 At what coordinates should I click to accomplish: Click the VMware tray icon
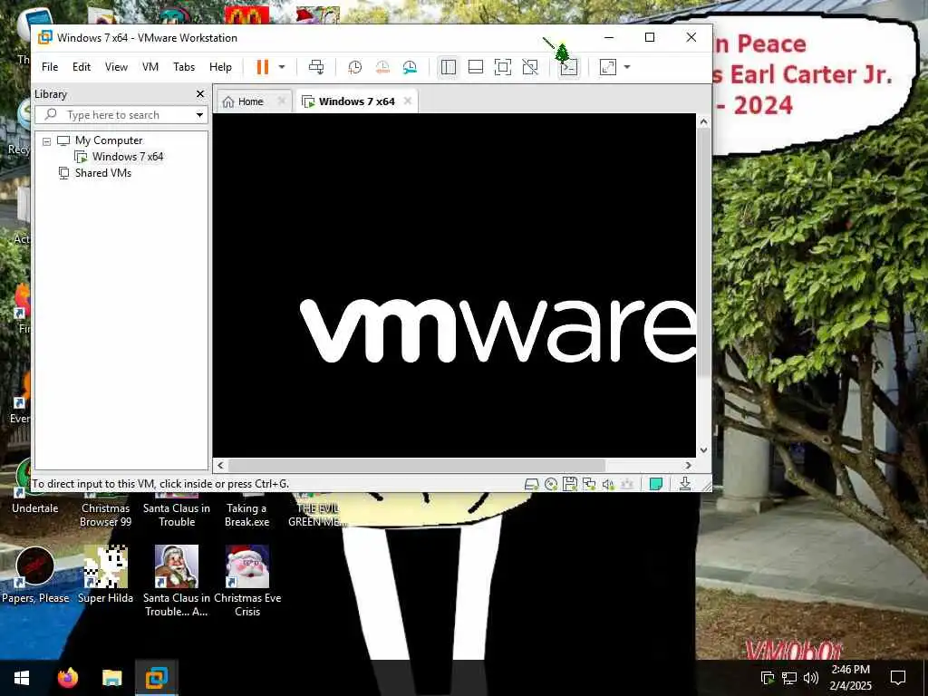click(768, 678)
